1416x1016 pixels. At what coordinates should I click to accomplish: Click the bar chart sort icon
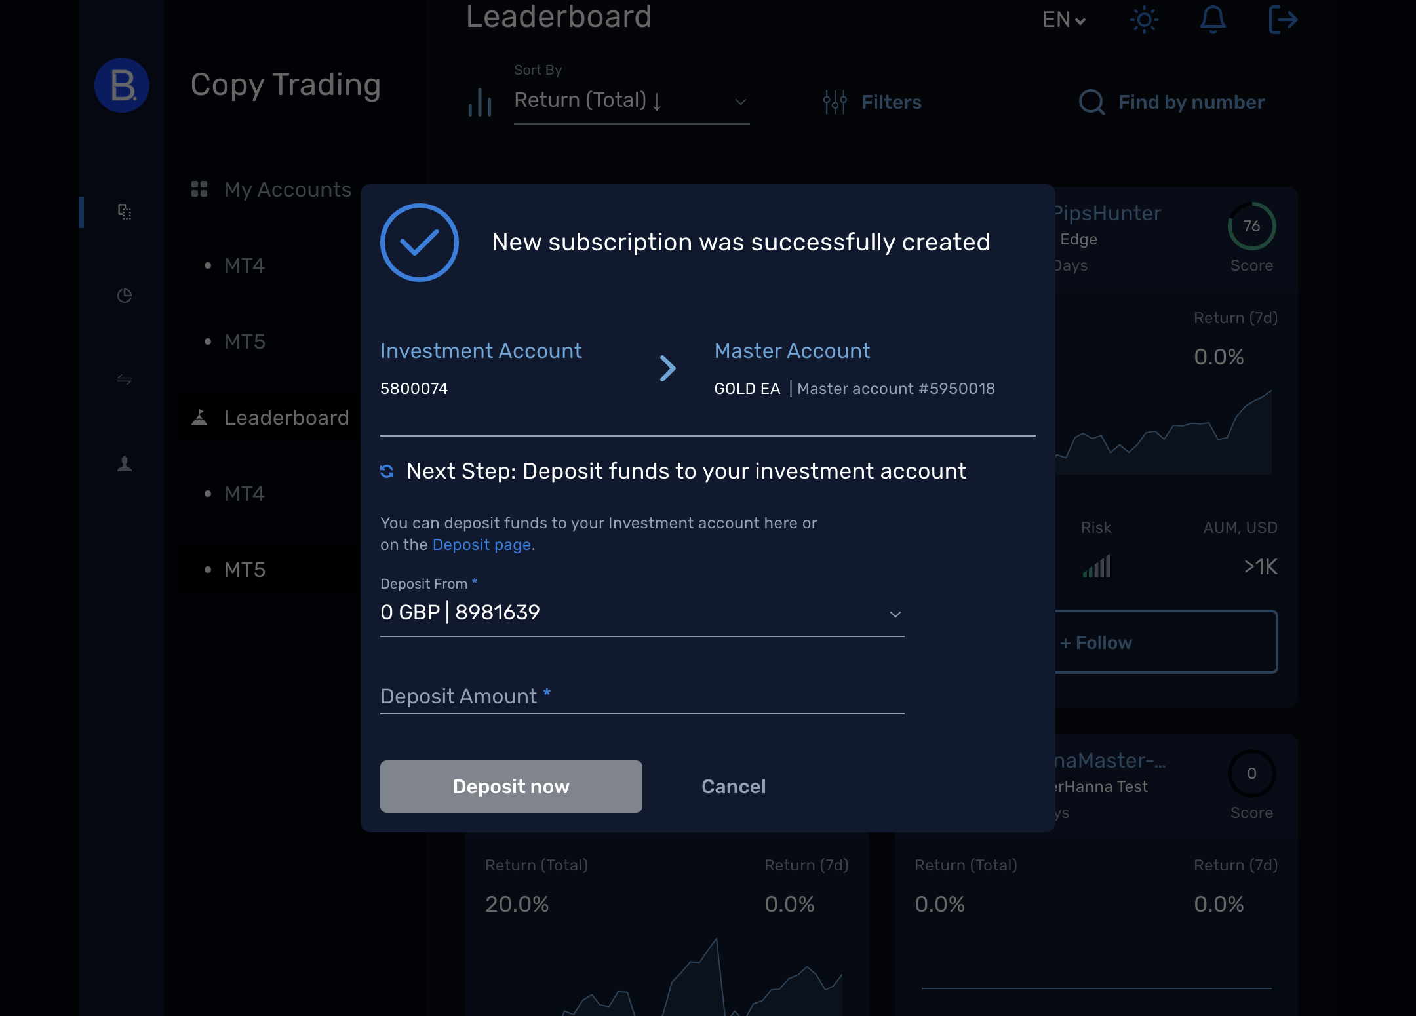[480, 102]
